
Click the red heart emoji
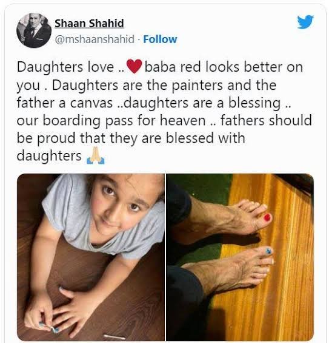point(135,67)
